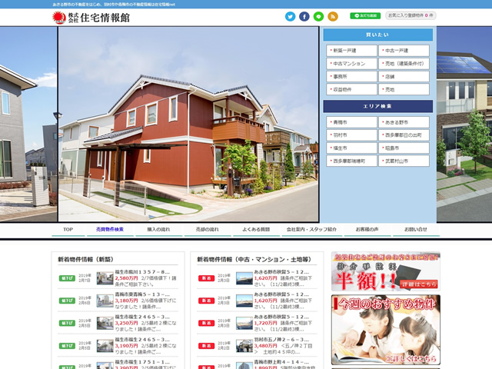Click お問い合せ in the navigation menu
Screen dimensions: 492x369
point(415,229)
